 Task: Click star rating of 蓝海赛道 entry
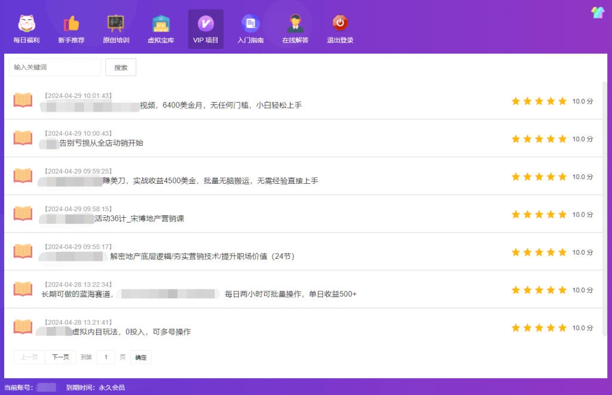pyautogui.click(x=539, y=290)
